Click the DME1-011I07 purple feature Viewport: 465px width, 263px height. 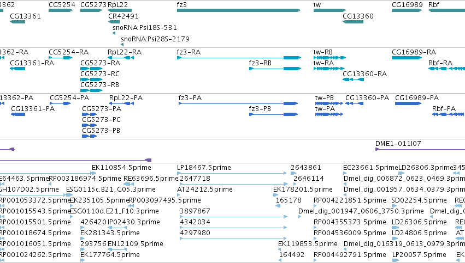tap(420, 149)
